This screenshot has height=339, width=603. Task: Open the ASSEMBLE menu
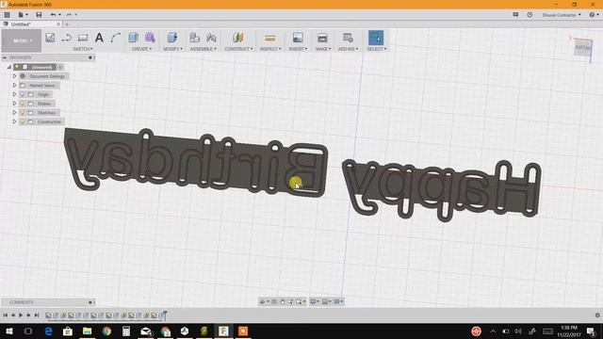204,49
